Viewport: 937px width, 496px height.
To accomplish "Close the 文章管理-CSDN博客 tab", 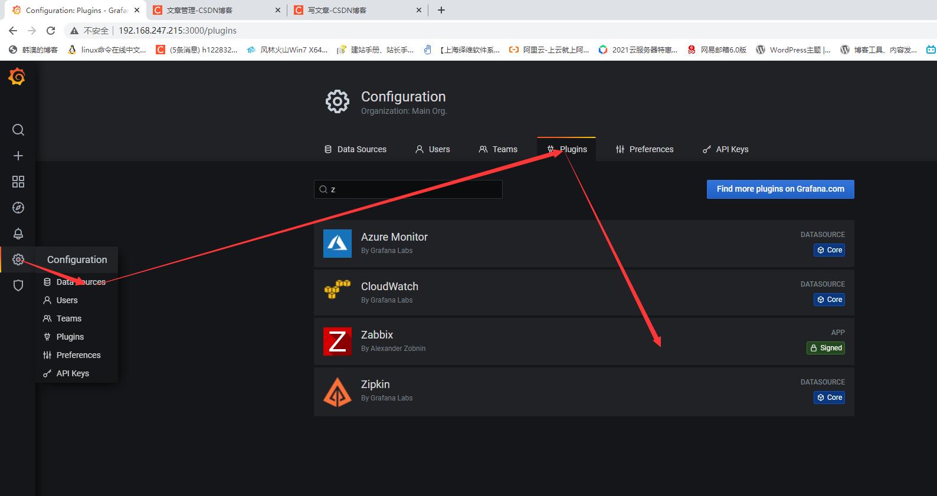I will coord(278,10).
